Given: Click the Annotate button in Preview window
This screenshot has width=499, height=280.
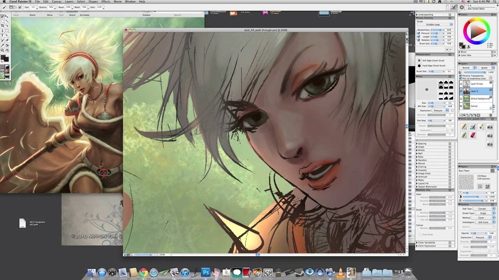Looking at the screenshot, I should coord(84,15).
